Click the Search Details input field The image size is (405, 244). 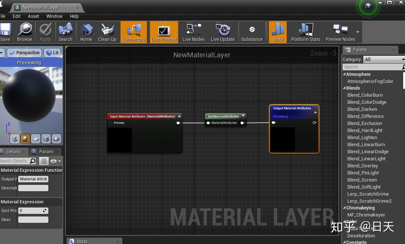tap(17, 161)
